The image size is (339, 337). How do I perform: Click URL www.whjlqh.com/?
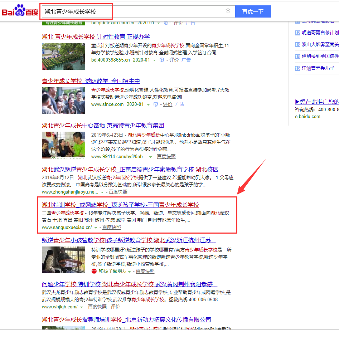click(60, 307)
